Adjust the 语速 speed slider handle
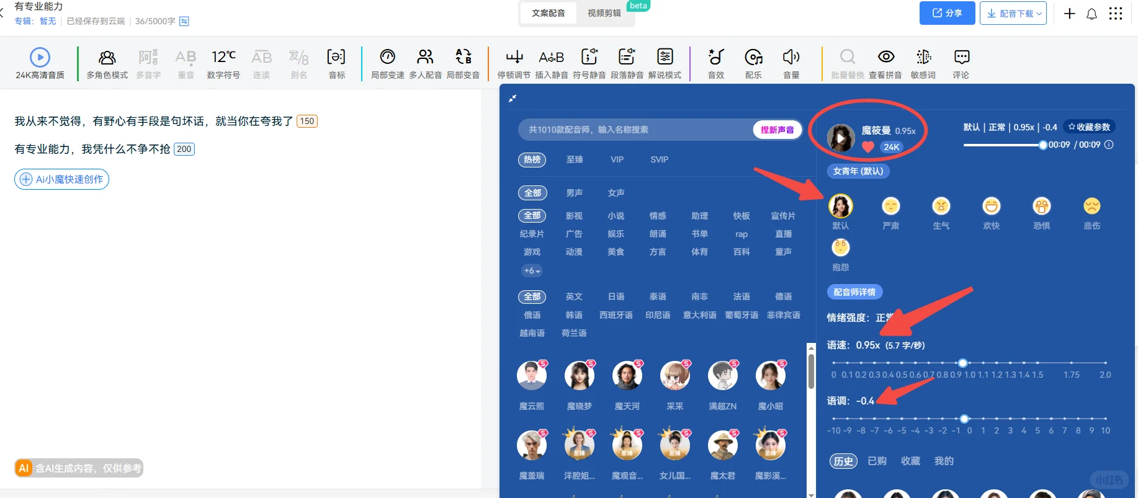Image resolution: width=1138 pixels, height=498 pixels. click(962, 363)
